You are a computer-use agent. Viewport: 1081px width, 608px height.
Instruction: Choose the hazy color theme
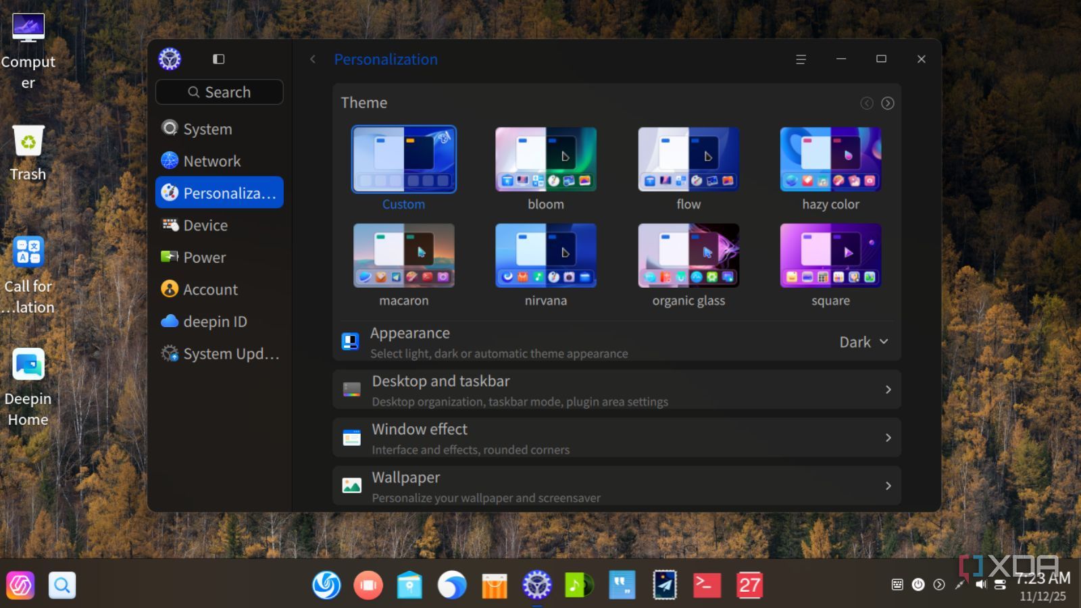coord(830,160)
